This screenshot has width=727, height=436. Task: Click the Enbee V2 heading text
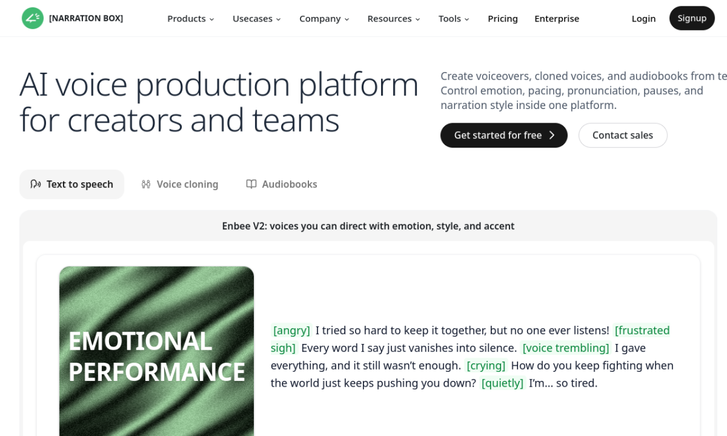click(x=368, y=226)
